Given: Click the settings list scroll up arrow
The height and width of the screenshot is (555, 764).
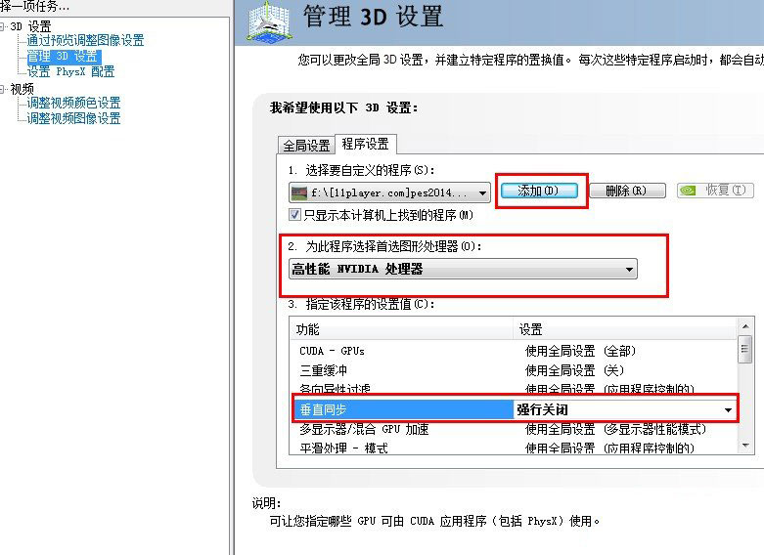Looking at the screenshot, I should (745, 325).
